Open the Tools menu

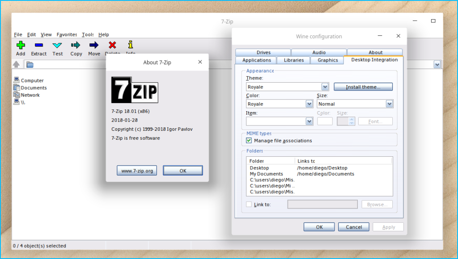88,34
